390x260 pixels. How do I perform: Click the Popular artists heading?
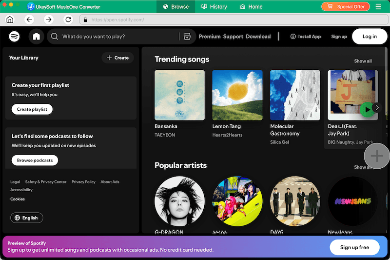(x=180, y=165)
